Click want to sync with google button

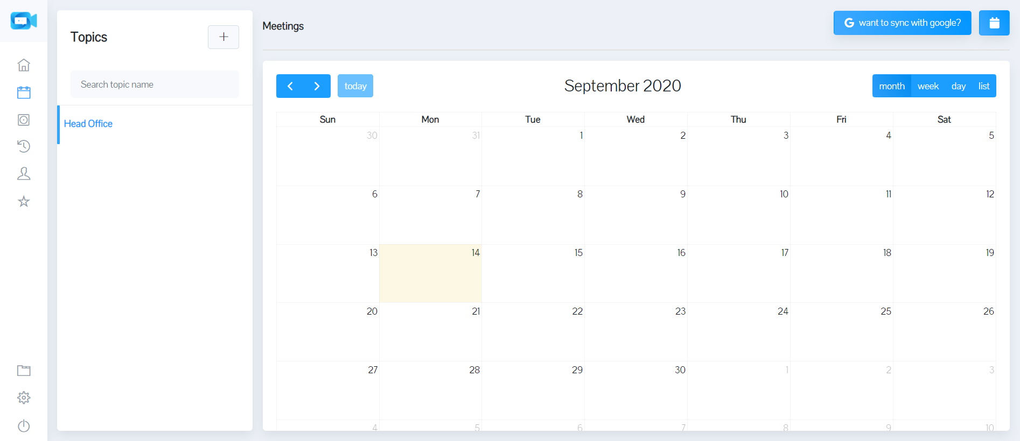[x=902, y=23]
